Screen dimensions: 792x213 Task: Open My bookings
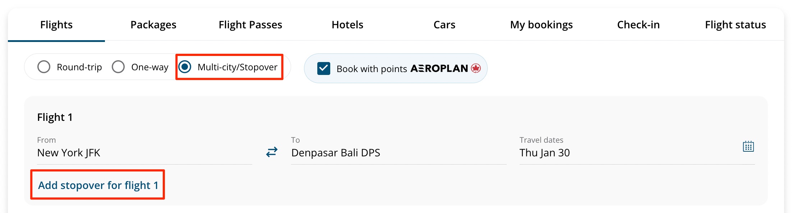click(x=541, y=24)
